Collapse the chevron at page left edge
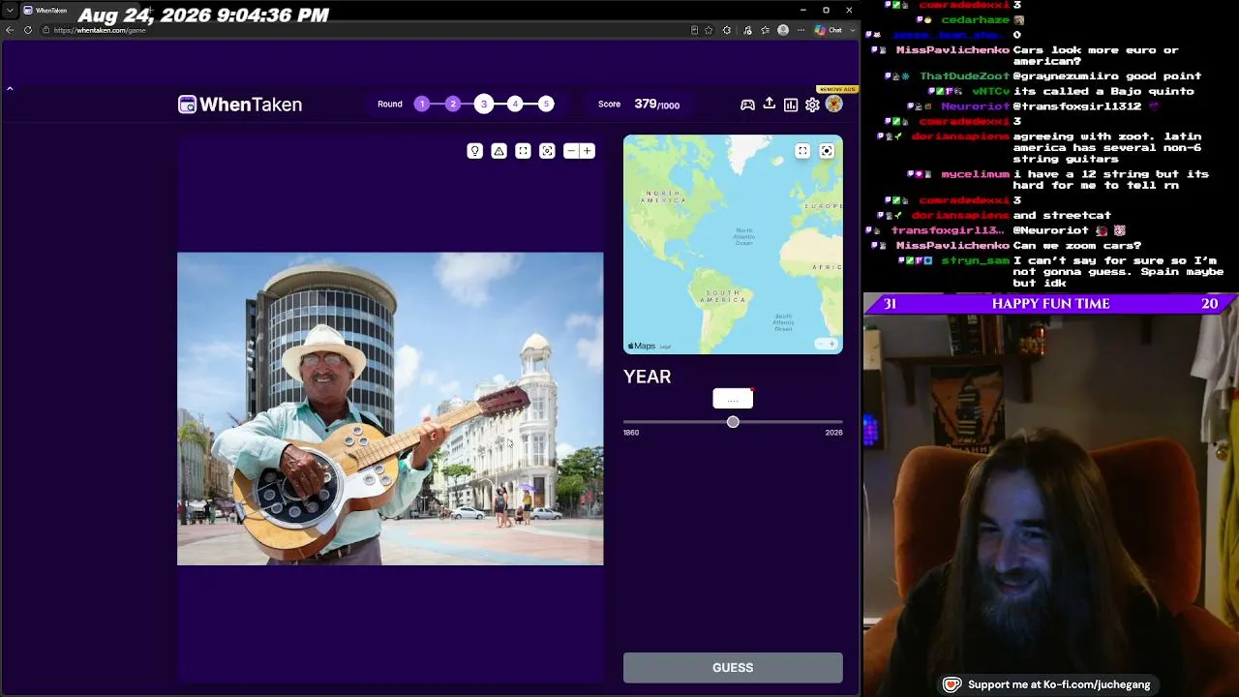 pyautogui.click(x=10, y=89)
